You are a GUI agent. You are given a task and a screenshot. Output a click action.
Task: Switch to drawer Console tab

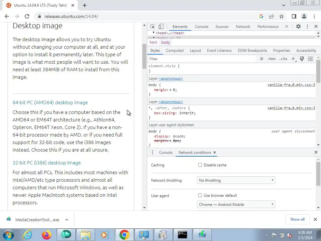166,153
